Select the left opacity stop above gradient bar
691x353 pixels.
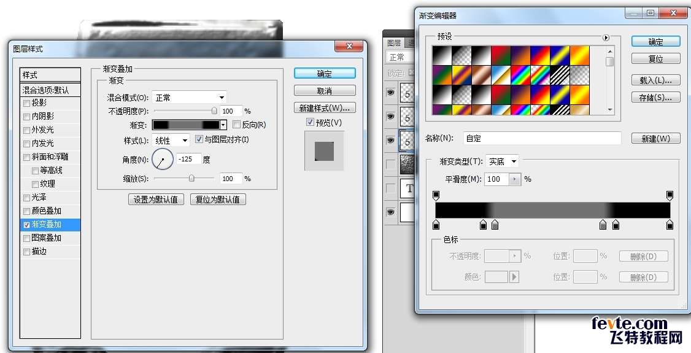pos(436,195)
